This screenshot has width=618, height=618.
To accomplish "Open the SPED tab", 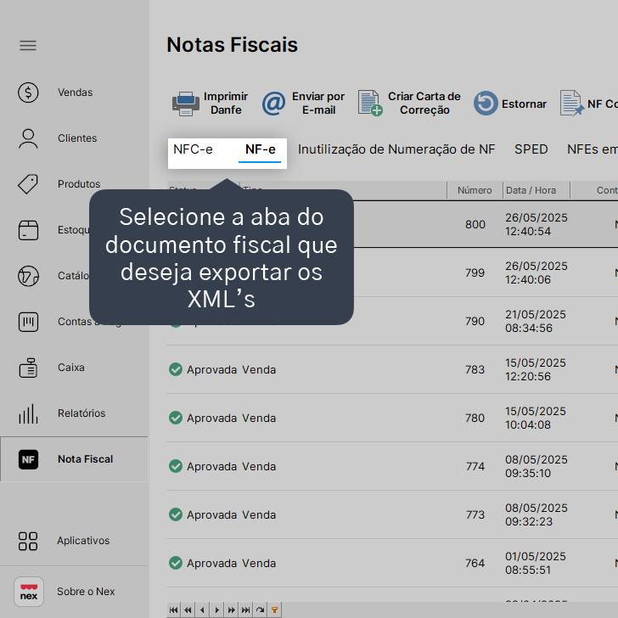I will click(x=531, y=149).
